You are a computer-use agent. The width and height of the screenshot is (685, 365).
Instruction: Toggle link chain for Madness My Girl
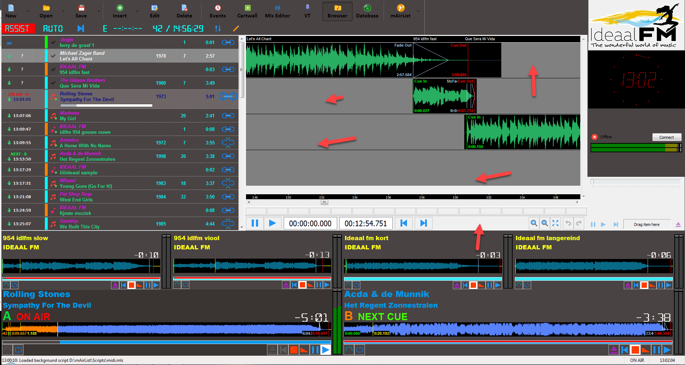228,116
